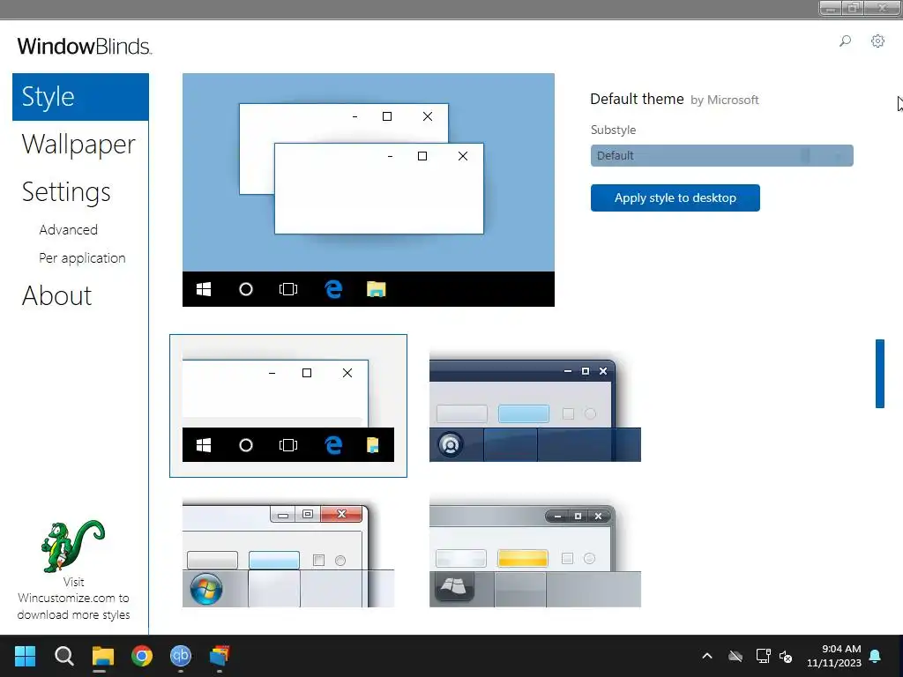Click Apply style to desktop button
Image resolution: width=903 pixels, height=677 pixels.
tap(675, 198)
